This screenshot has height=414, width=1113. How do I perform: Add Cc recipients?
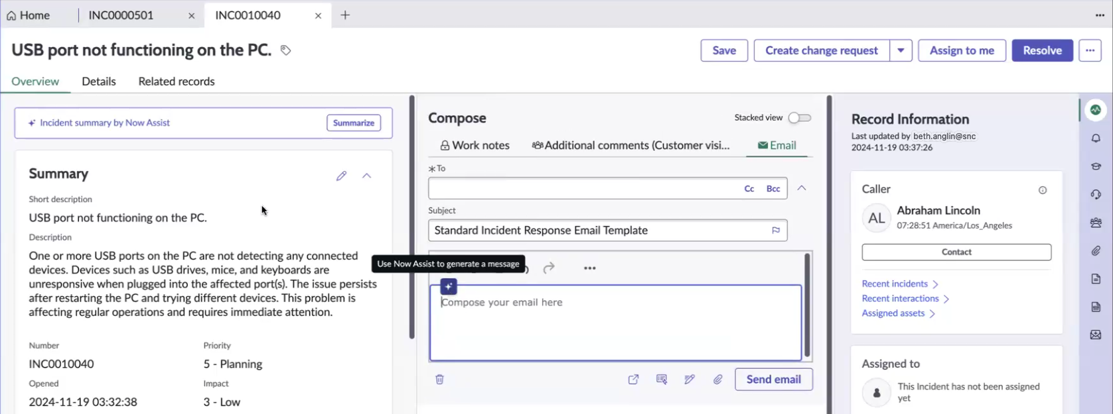point(749,189)
